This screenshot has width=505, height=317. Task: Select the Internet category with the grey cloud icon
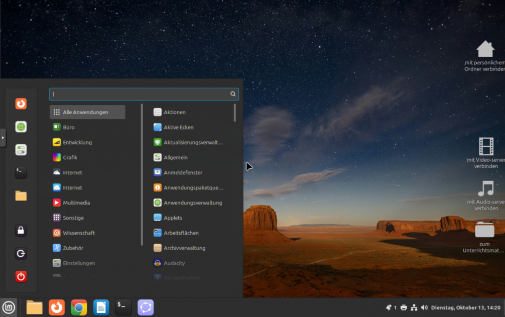tap(88, 173)
